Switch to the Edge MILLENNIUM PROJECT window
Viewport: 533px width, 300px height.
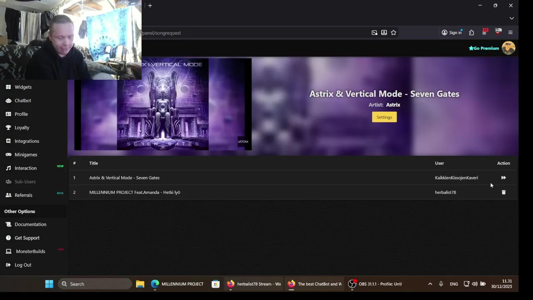177,284
